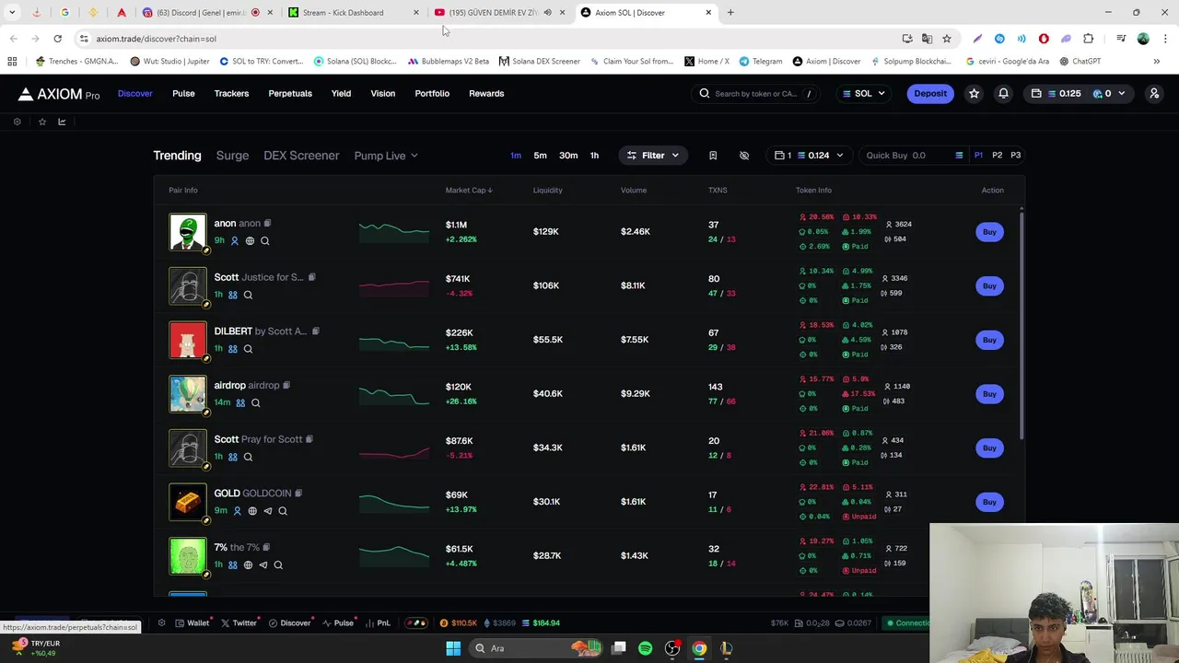Open the airdrop token thumbnail
The width and height of the screenshot is (1179, 663).
pyautogui.click(x=188, y=394)
